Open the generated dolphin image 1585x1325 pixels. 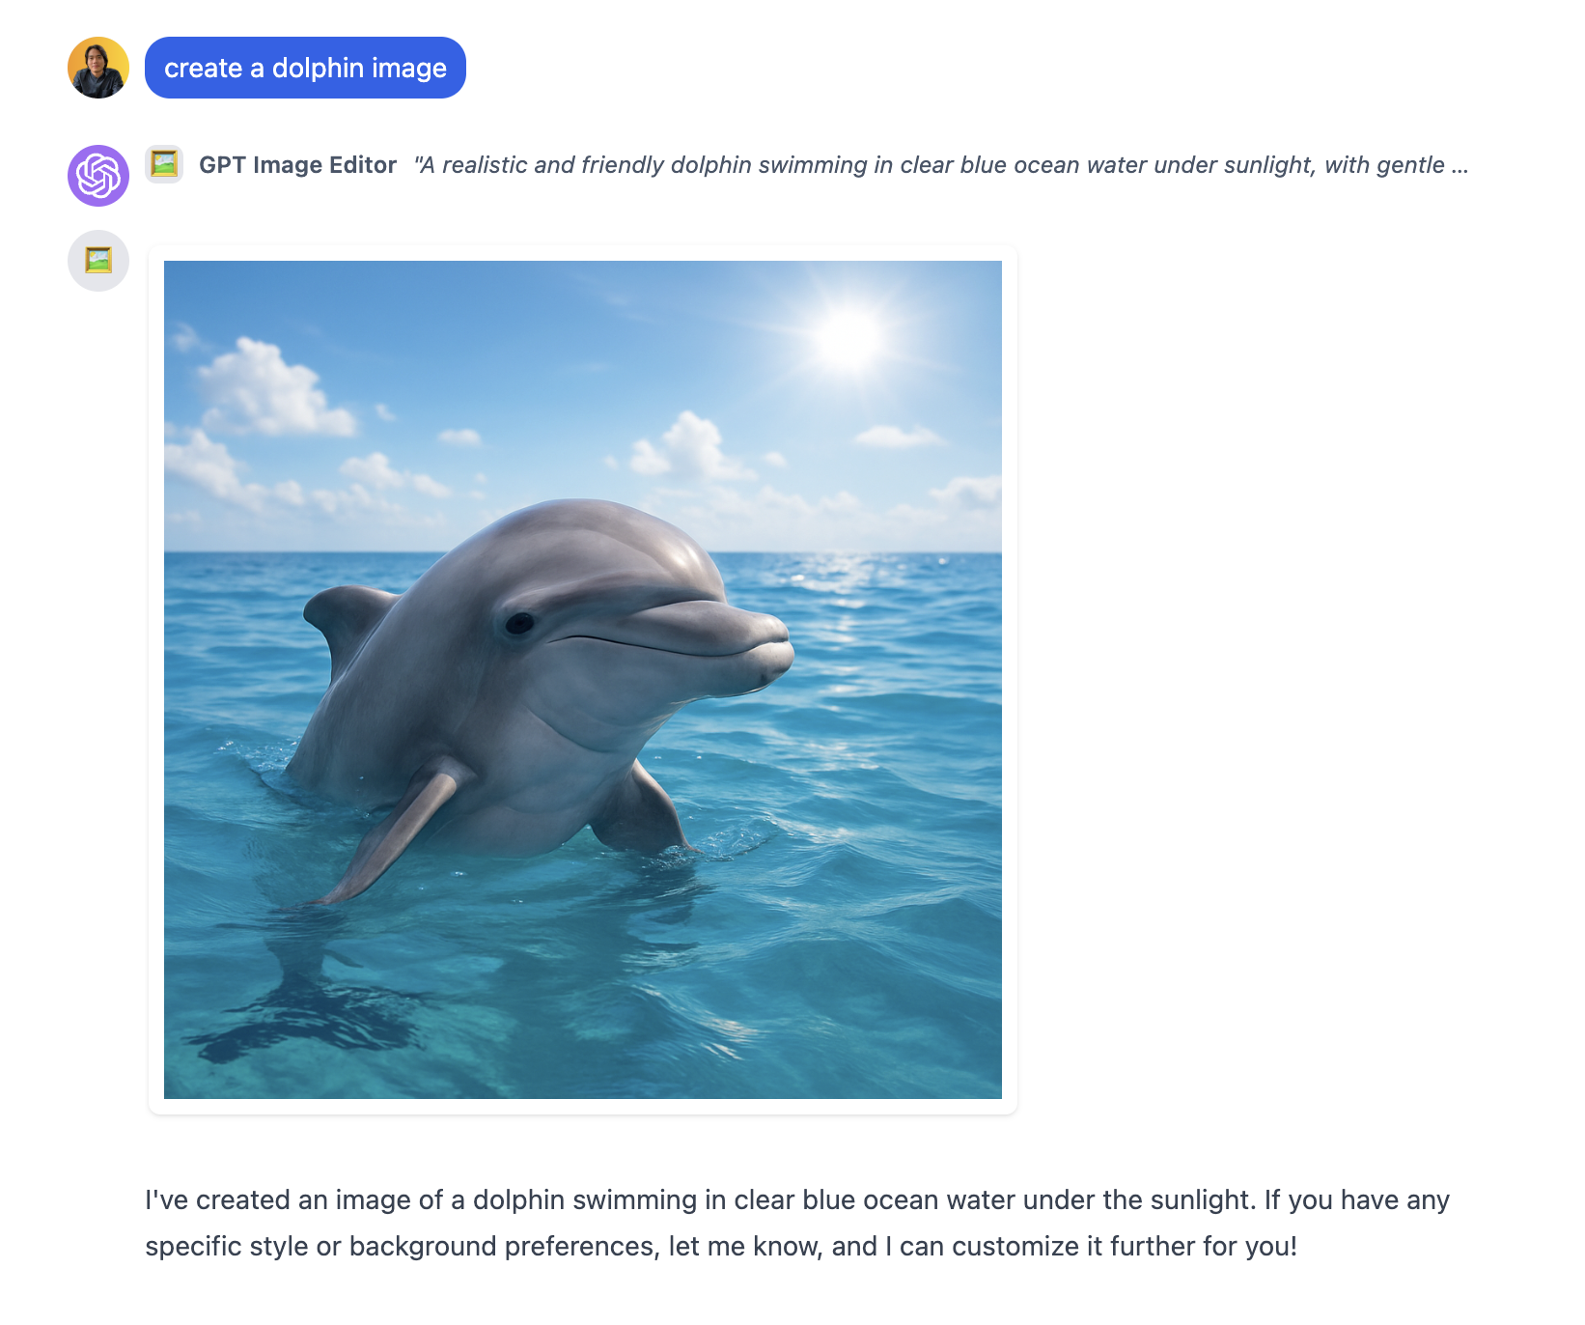[x=583, y=680]
